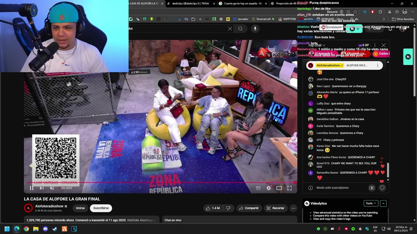Viewport: 417px width, 234px height.
Task: Click the teal Videolytics side tab
Action: 408,57
